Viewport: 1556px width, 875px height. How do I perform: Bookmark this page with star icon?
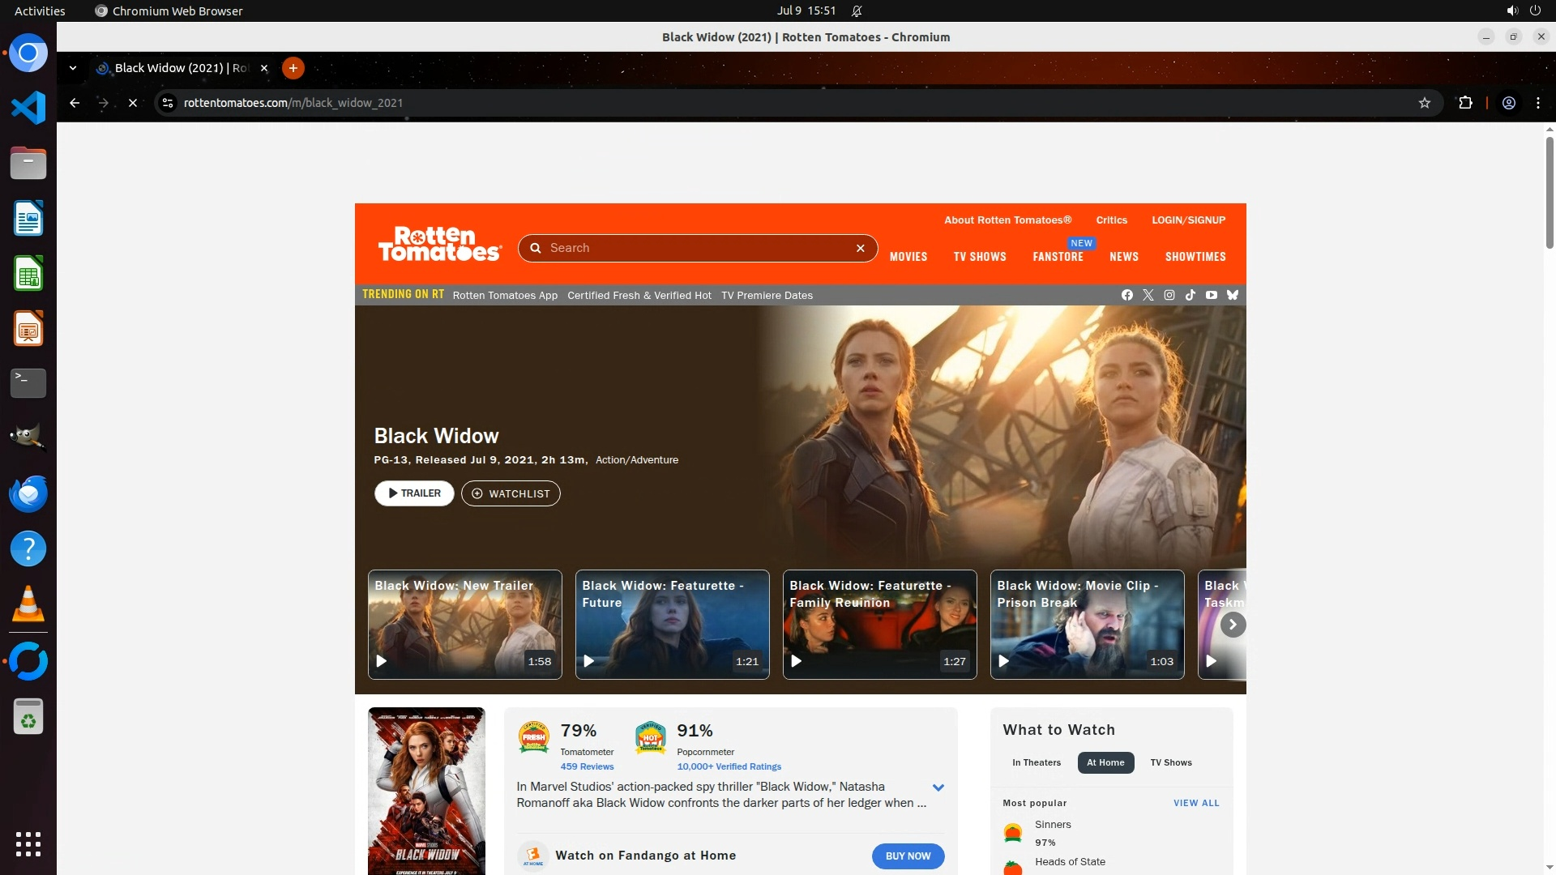coord(1424,103)
